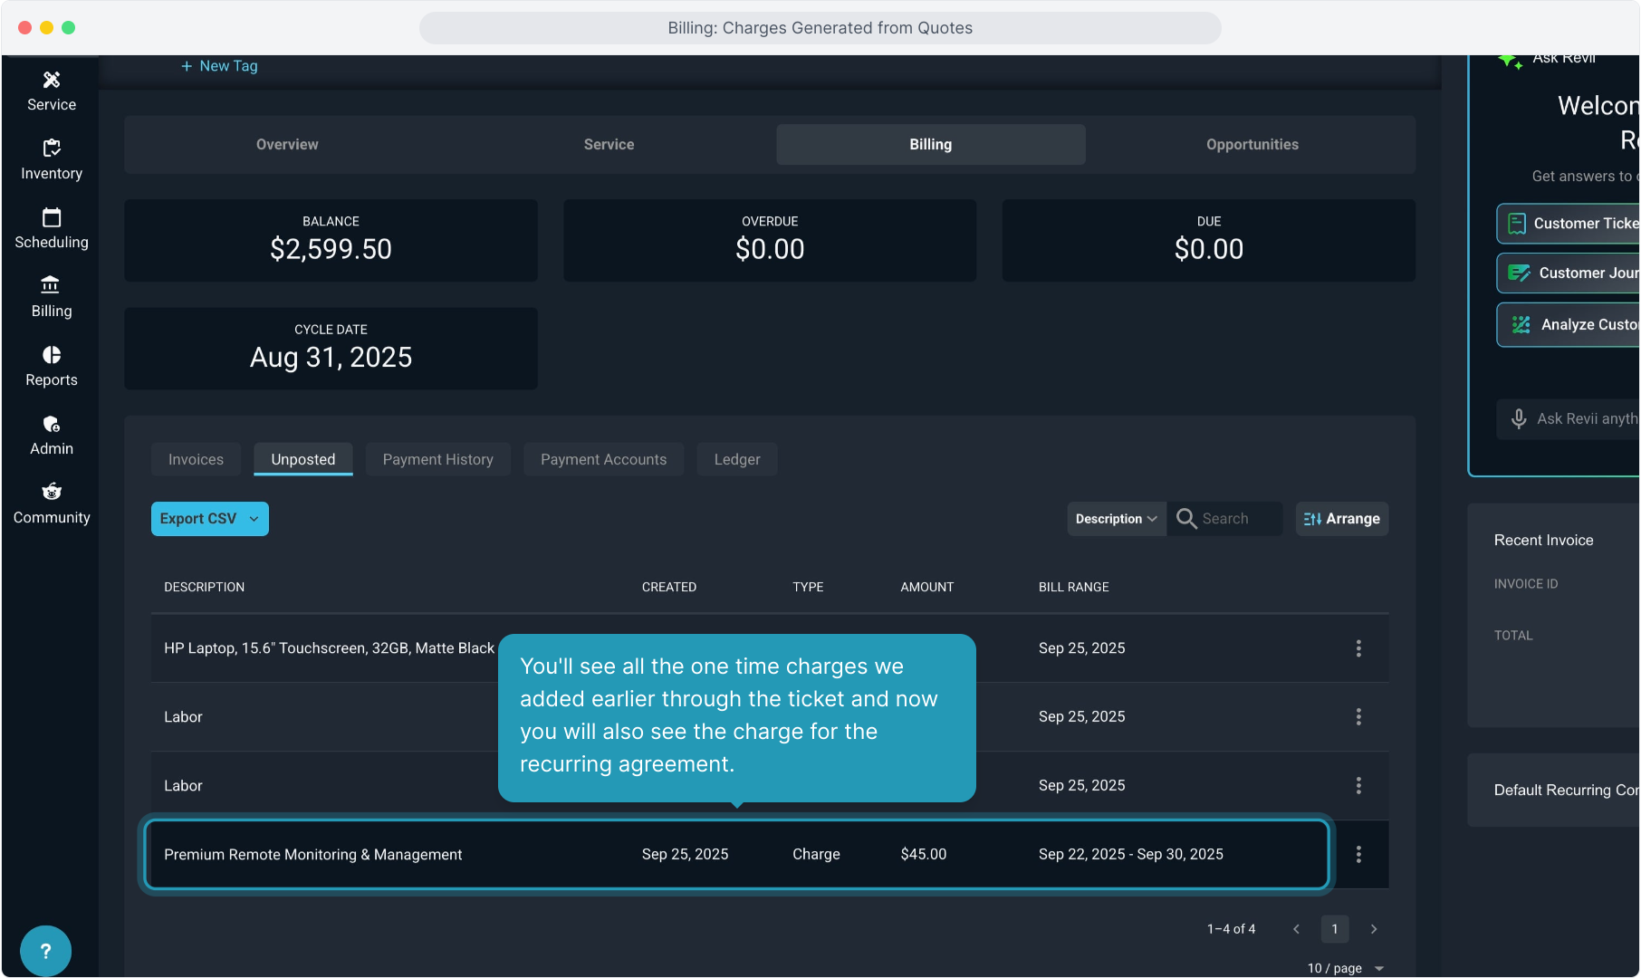Click the Arrange button

1341,519
